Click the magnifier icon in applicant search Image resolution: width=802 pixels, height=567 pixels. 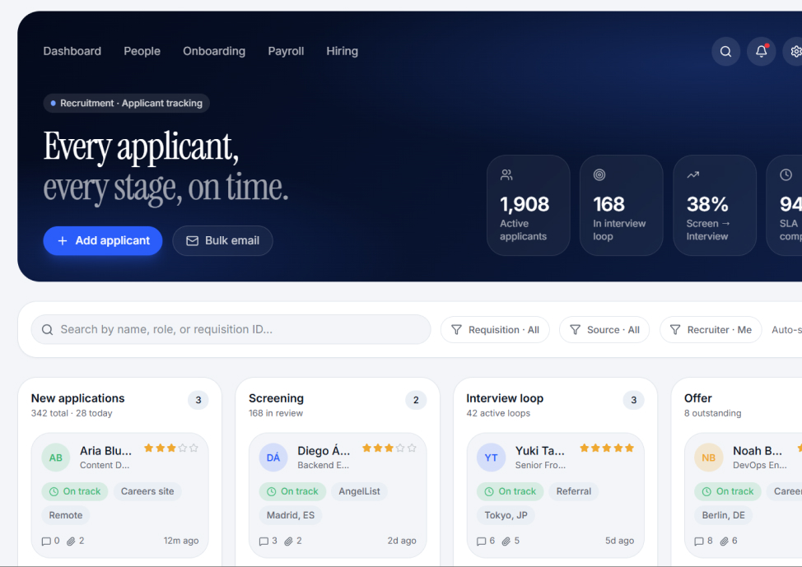click(x=48, y=330)
